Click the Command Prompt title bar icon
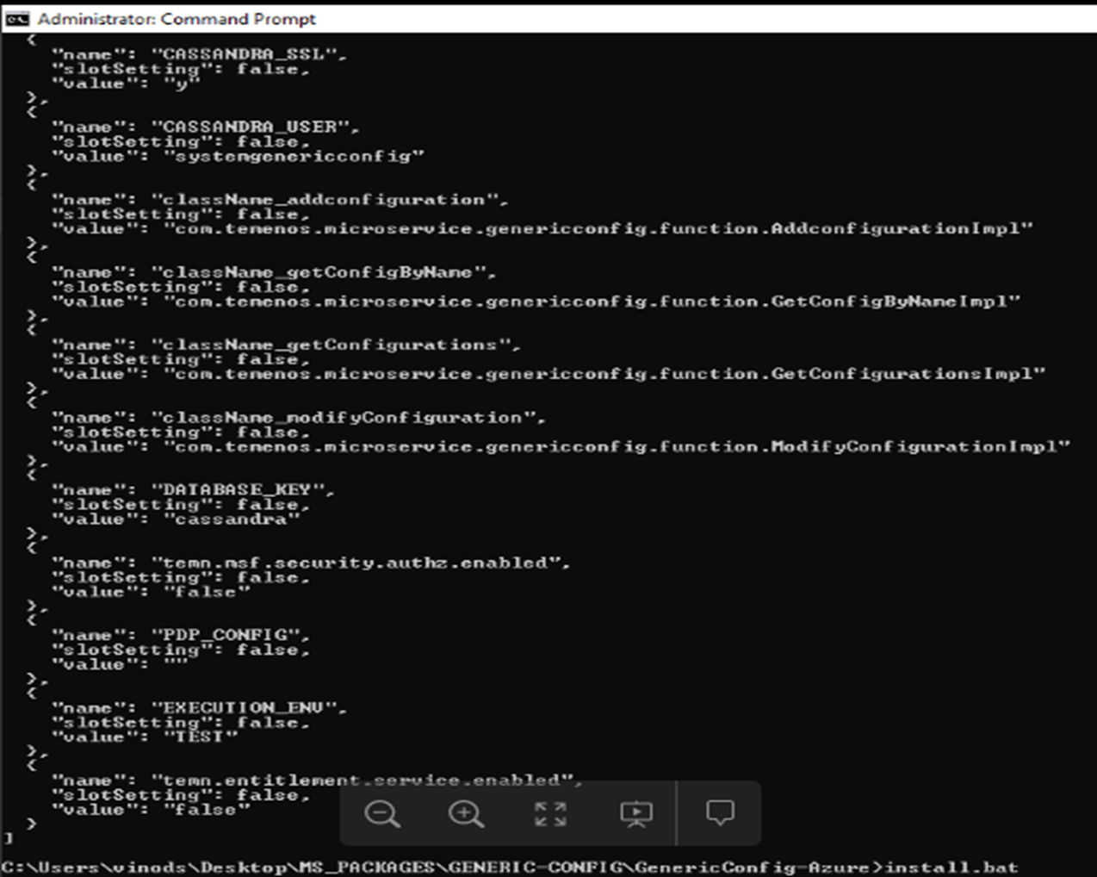1097x877 pixels. tap(17, 18)
